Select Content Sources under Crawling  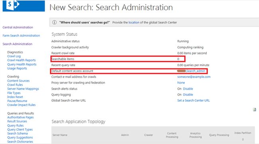pos(18,81)
